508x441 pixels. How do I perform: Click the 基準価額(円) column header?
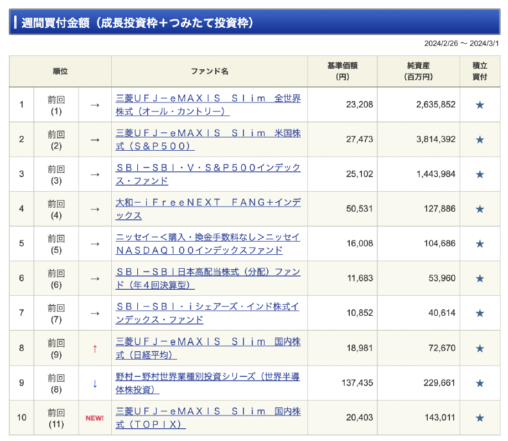[x=343, y=71]
